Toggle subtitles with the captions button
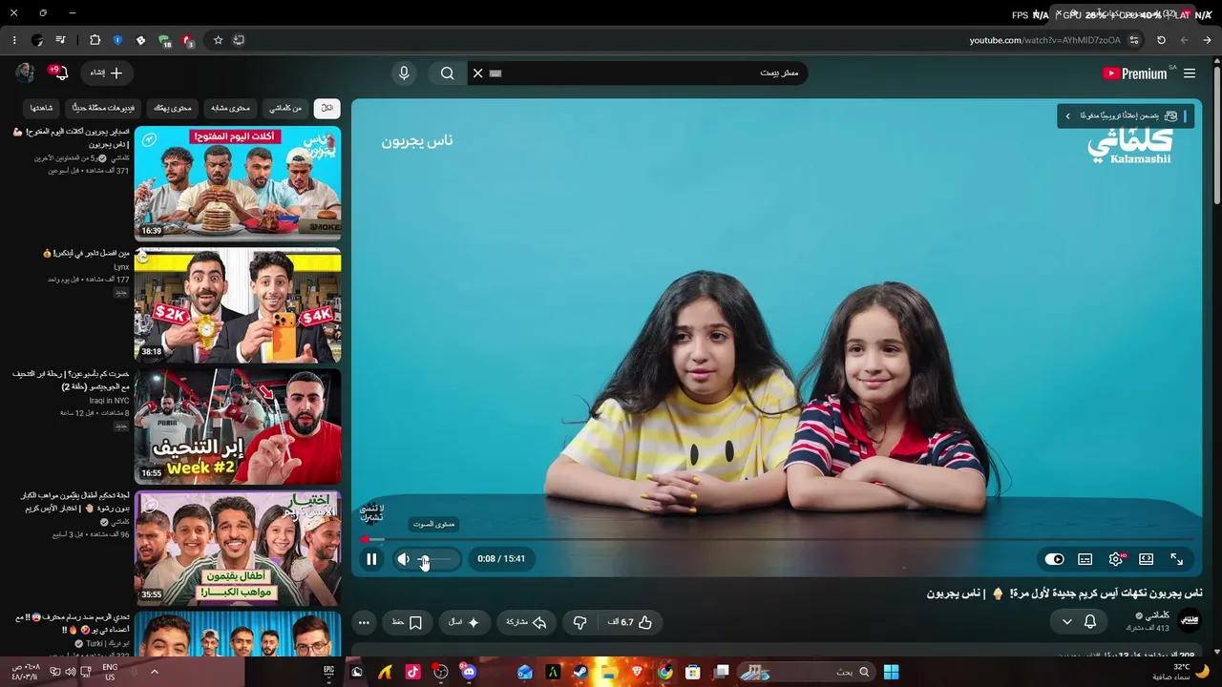1222x687 pixels. point(1085,559)
